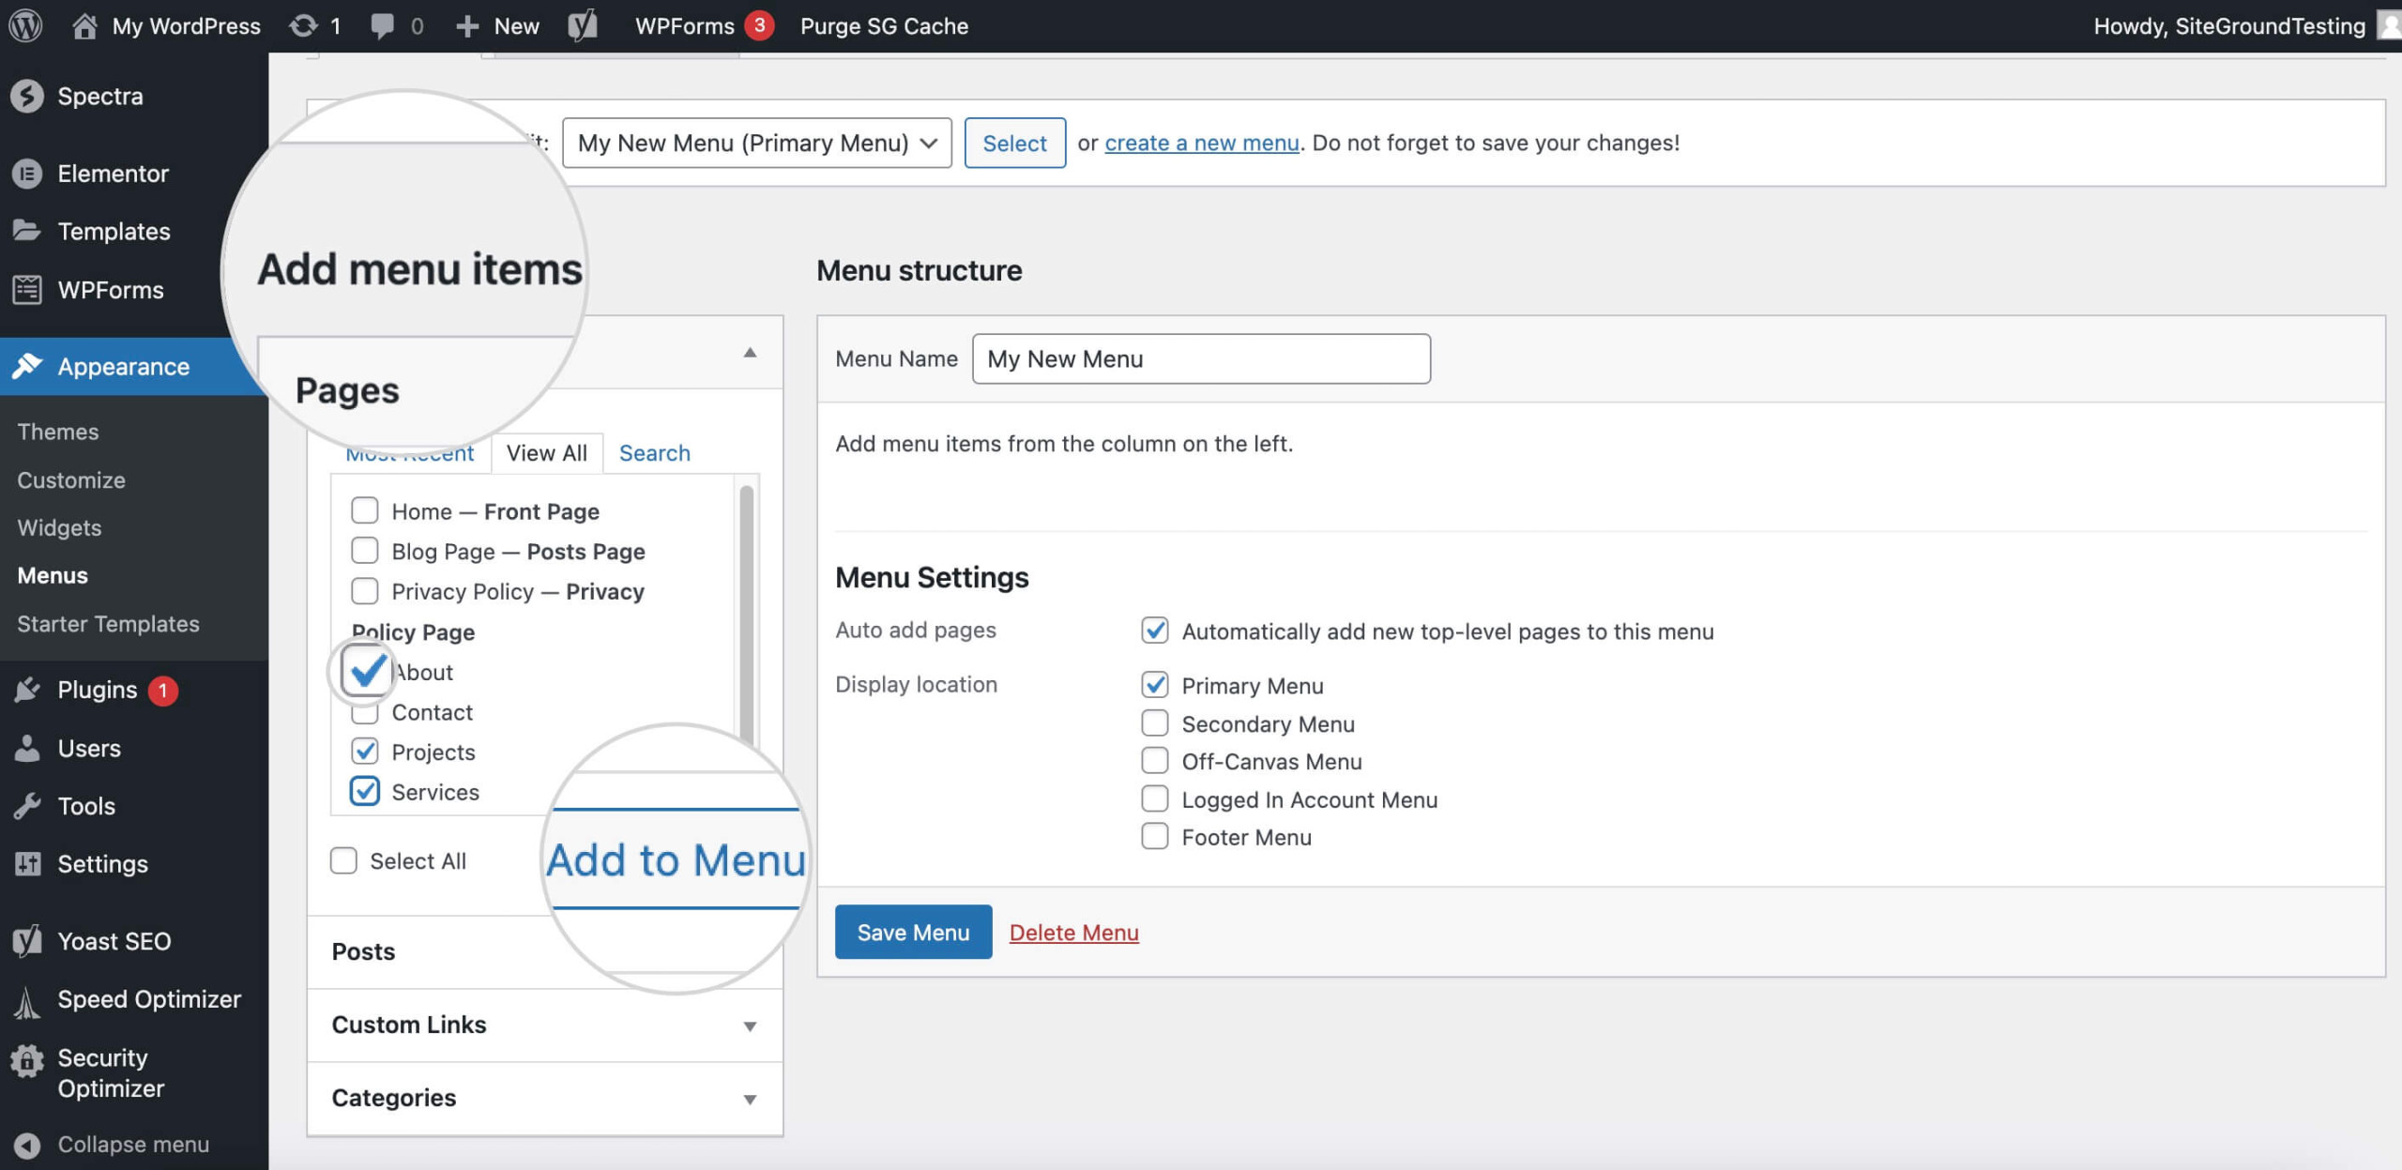Viewport: 2402px width, 1170px height.
Task: Click the Menus item in Appearance
Action: 53,572
